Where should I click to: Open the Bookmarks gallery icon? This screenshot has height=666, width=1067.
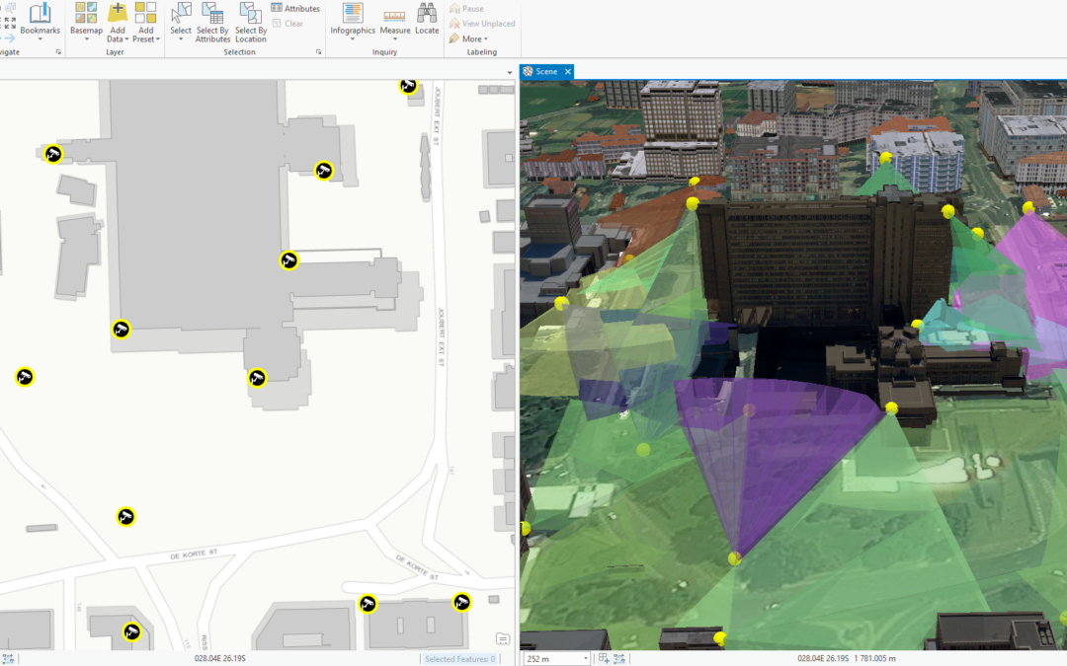coord(40,14)
